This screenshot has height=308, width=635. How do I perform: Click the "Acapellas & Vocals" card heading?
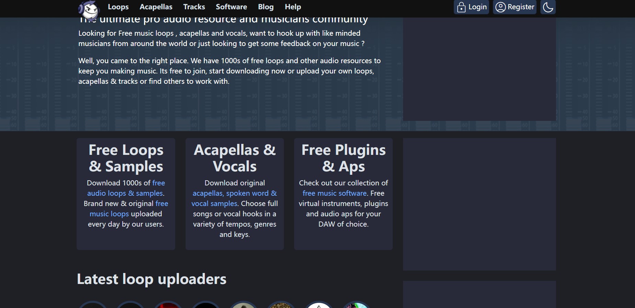pos(235,158)
